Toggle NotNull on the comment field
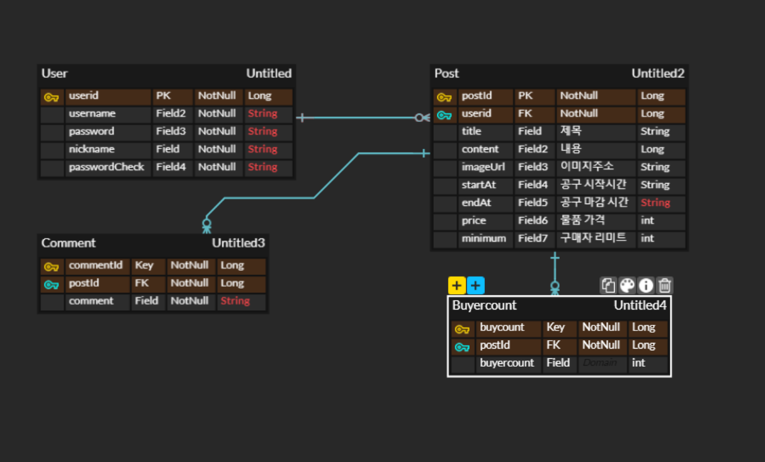The image size is (765, 462). pyautogui.click(x=191, y=301)
